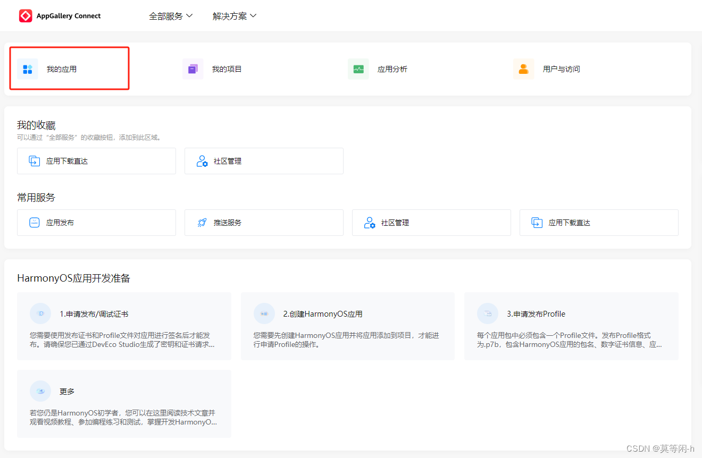The width and height of the screenshot is (702, 458).
Task: Open the 解决方案 menu
Action: 235,16
